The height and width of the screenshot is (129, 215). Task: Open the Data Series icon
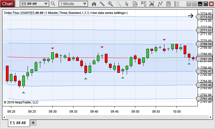[x=135, y=4]
